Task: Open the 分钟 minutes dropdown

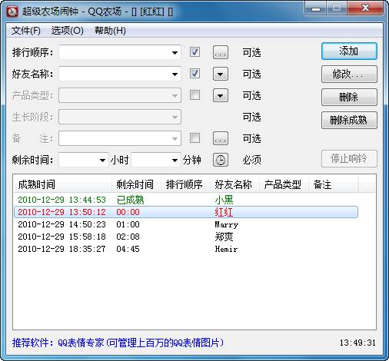Action: (156, 160)
